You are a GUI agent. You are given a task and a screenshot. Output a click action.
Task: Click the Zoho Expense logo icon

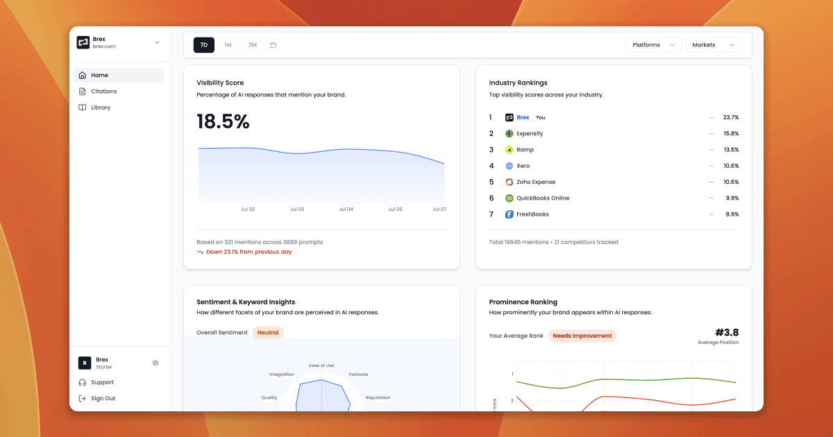click(510, 182)
